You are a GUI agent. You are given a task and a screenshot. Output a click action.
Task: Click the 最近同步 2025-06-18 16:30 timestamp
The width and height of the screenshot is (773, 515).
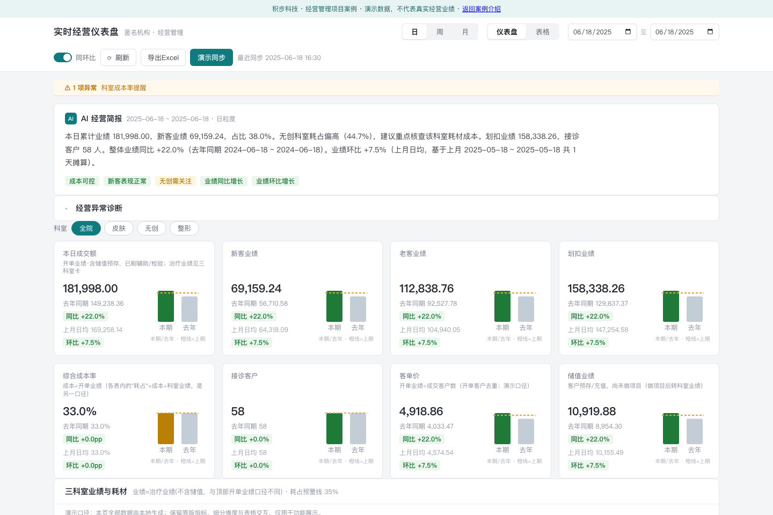coord(279,58)
